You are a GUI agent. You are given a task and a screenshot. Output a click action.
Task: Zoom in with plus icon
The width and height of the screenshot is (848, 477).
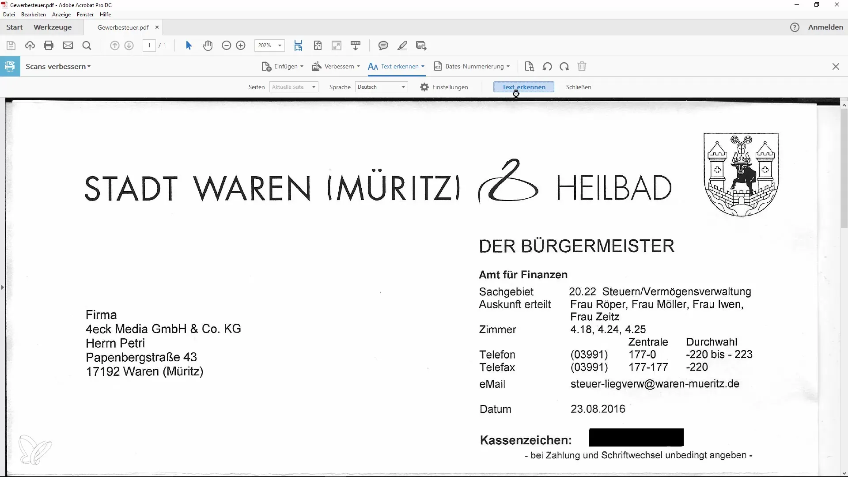[241, 45]
